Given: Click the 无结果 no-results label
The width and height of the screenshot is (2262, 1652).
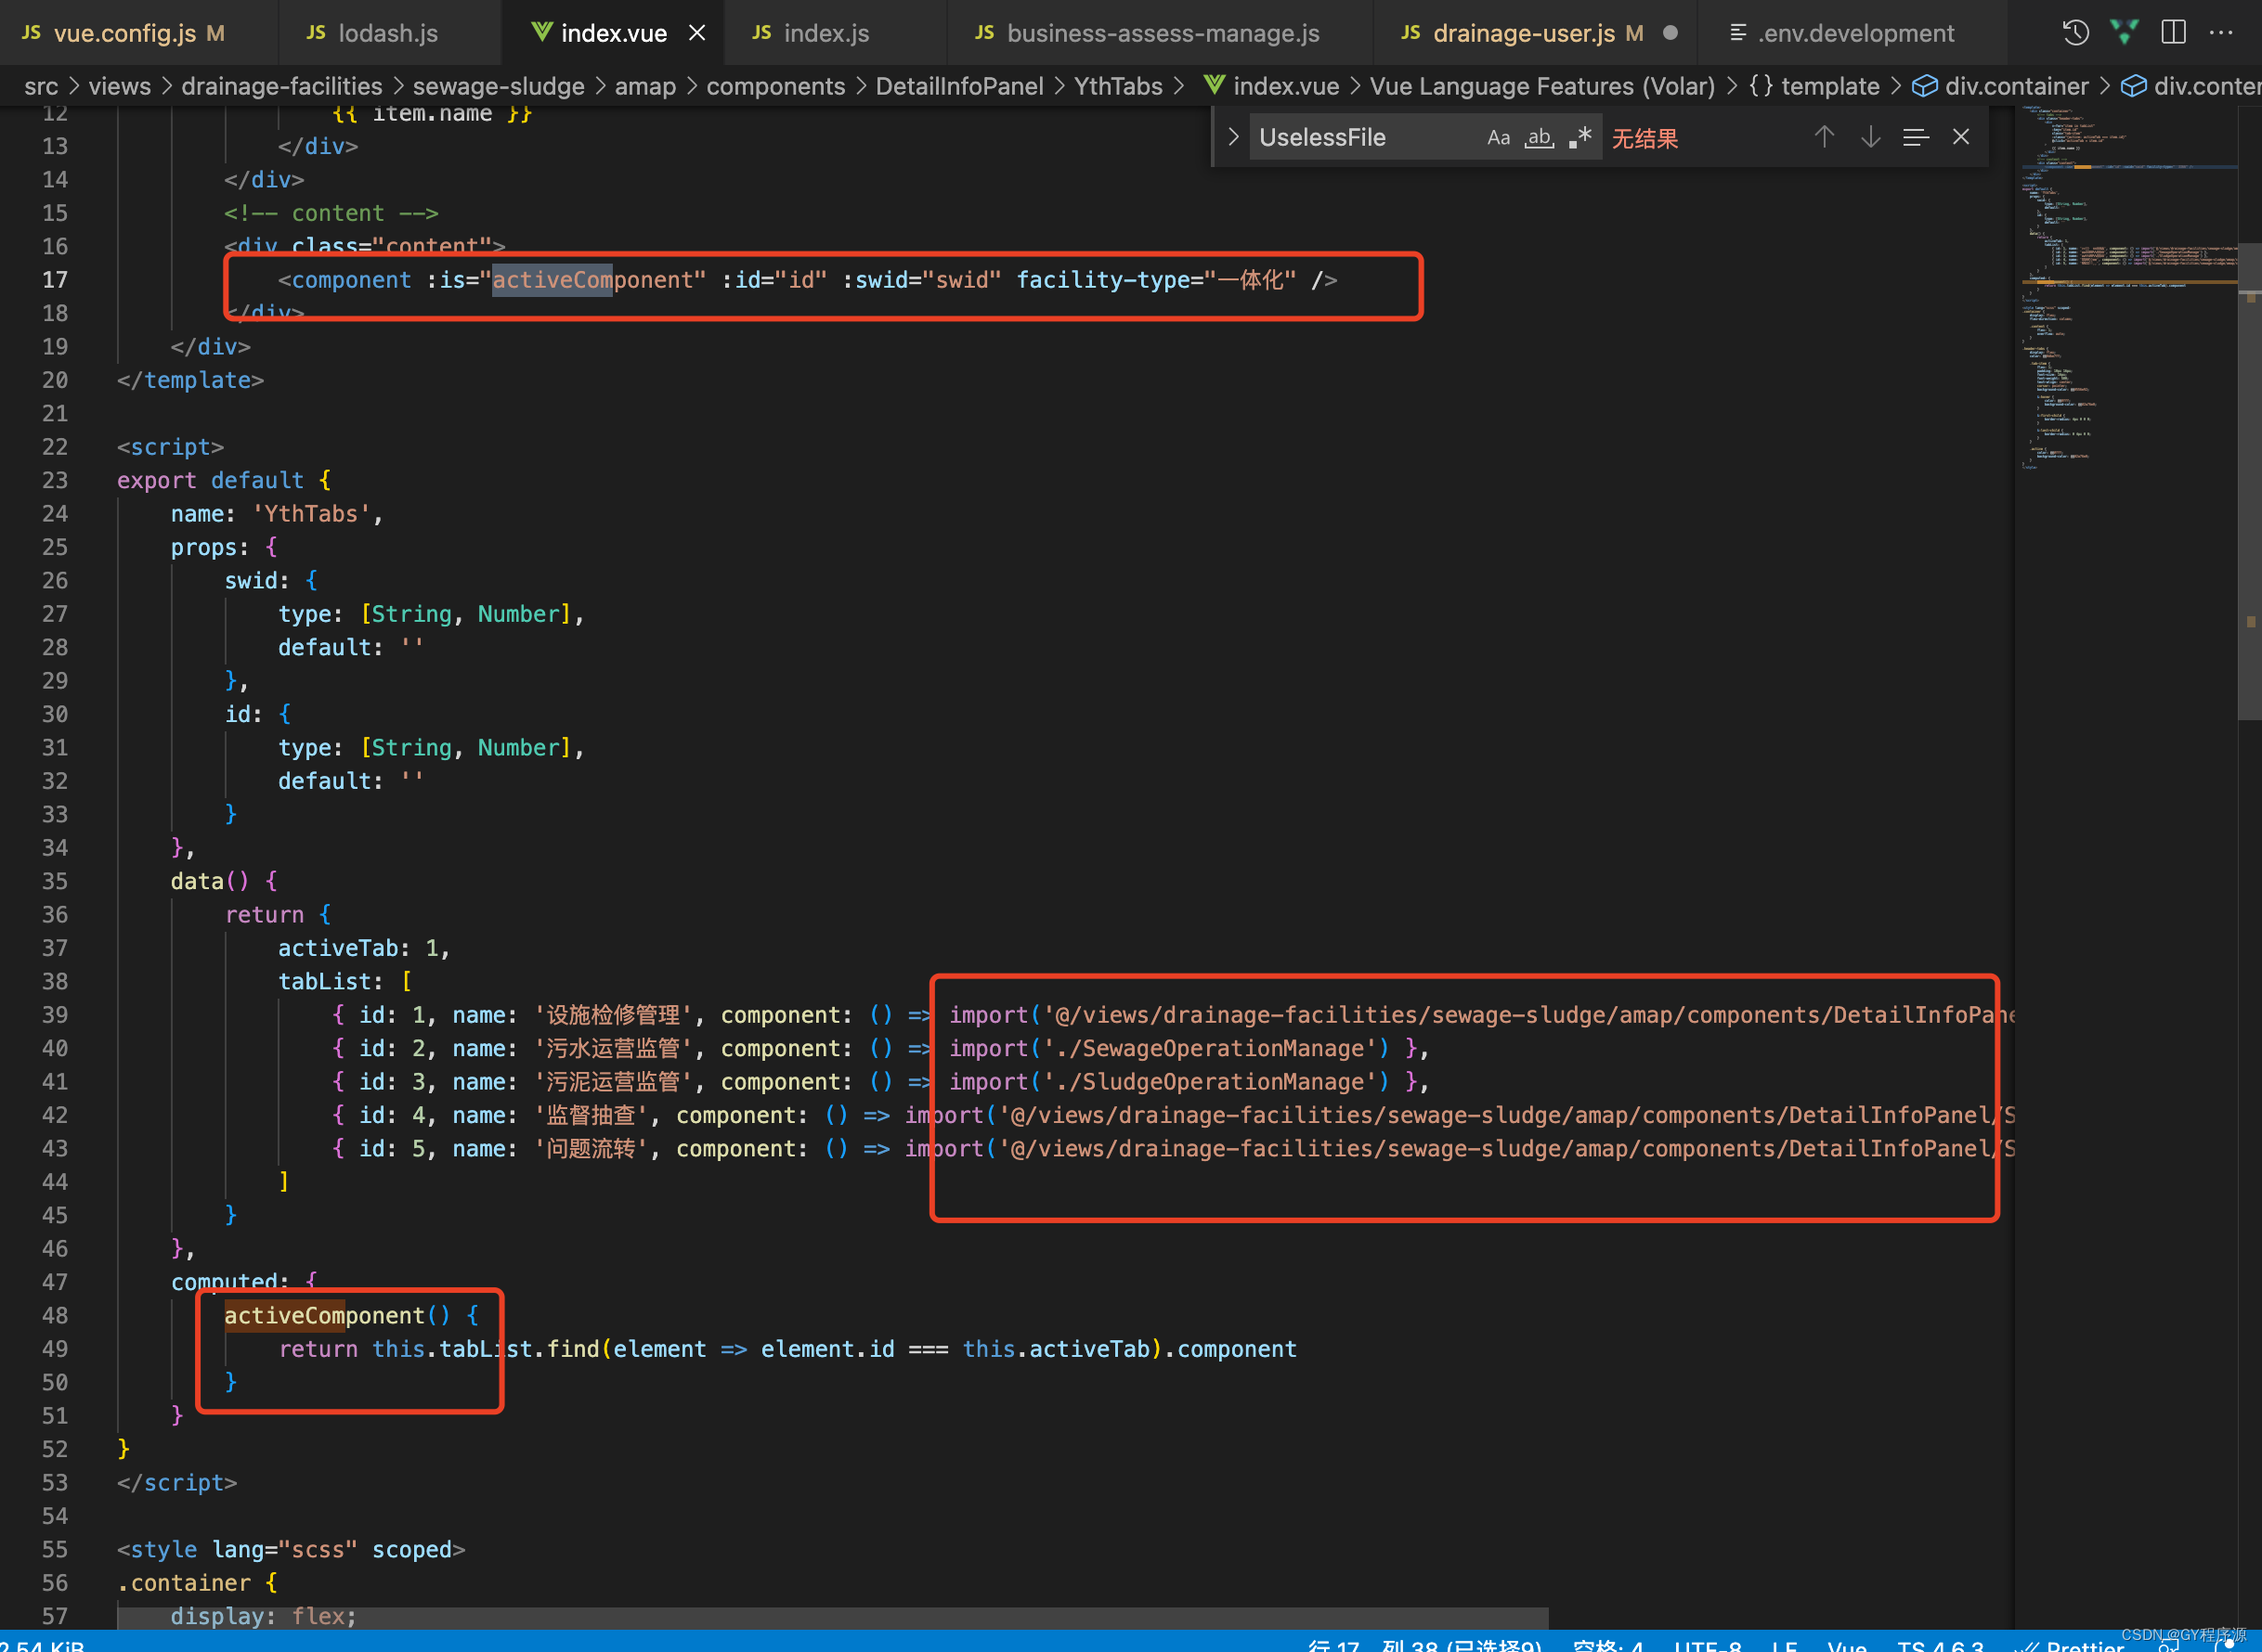Looking at the screenshot, I should click(1644, 139).
